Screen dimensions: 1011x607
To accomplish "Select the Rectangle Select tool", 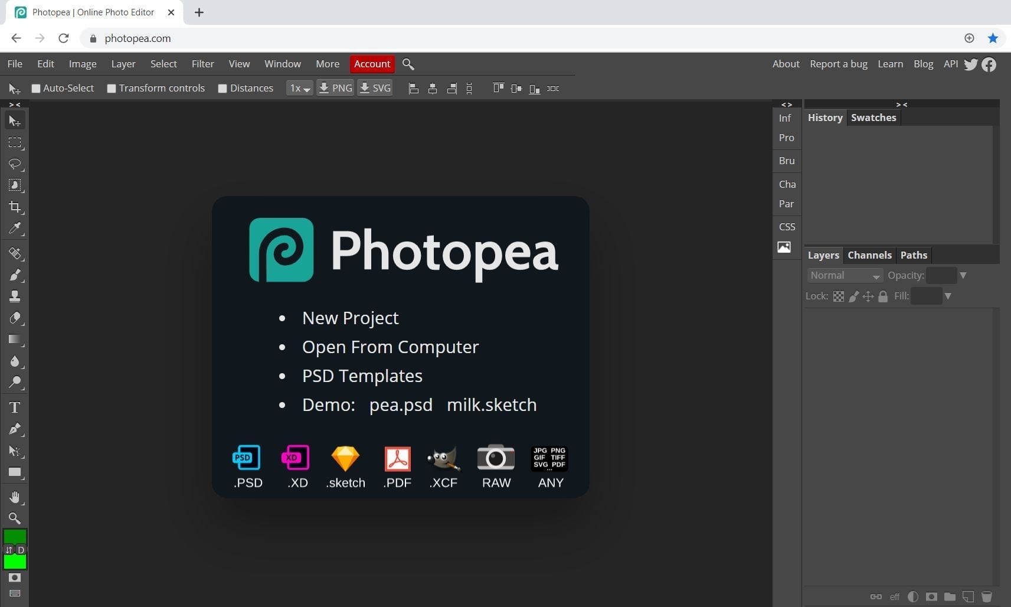I will click(x=15, y=142).
